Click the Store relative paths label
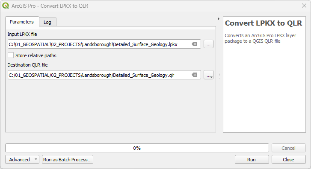311x169 pixels. pyautogui.click(x=36, y=55)
